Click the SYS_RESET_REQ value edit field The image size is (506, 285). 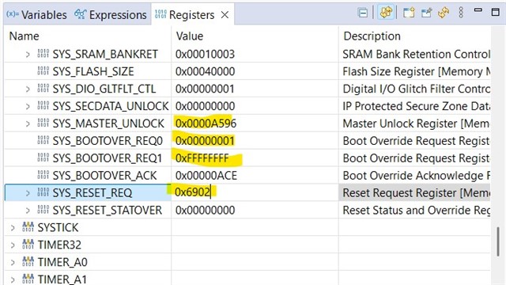(x=255, y=192)
